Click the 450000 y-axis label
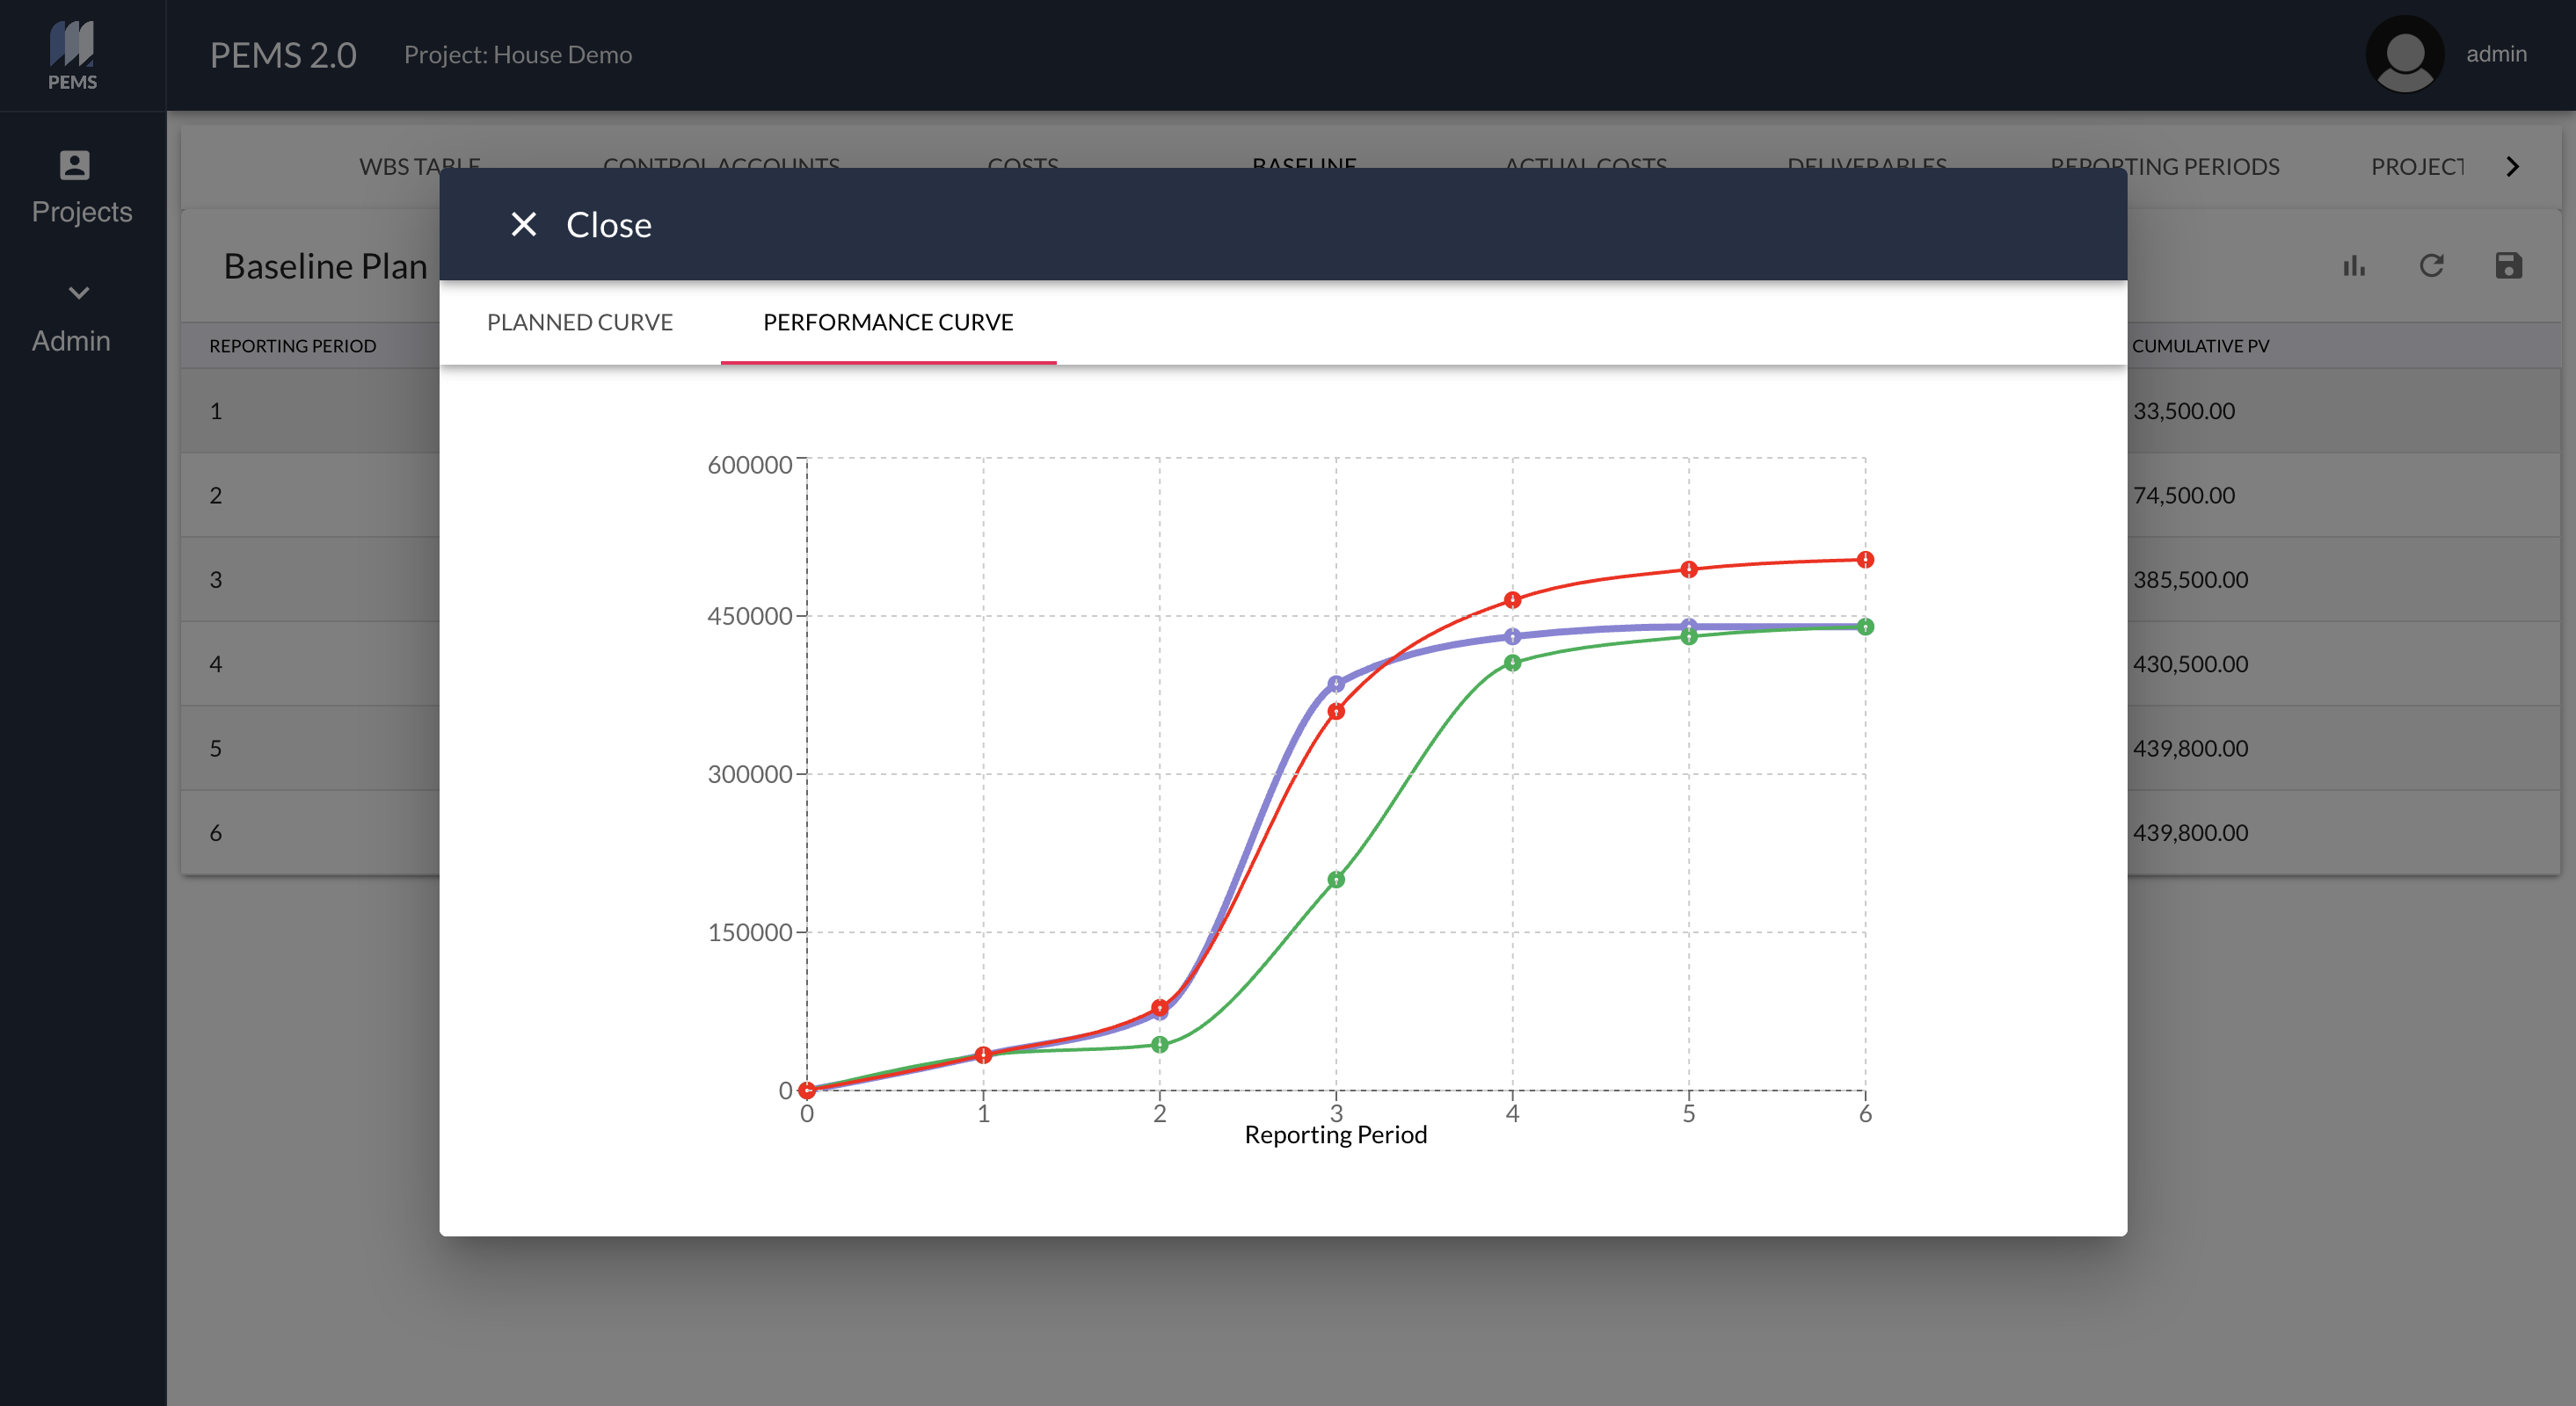This screenshot has width=2576, height=1406. click(750, 615)
